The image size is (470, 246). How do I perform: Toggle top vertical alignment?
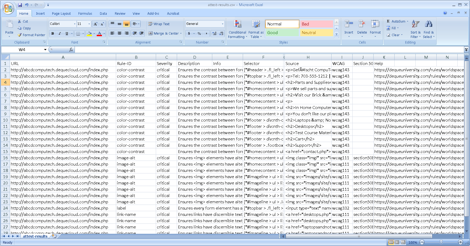112,24
